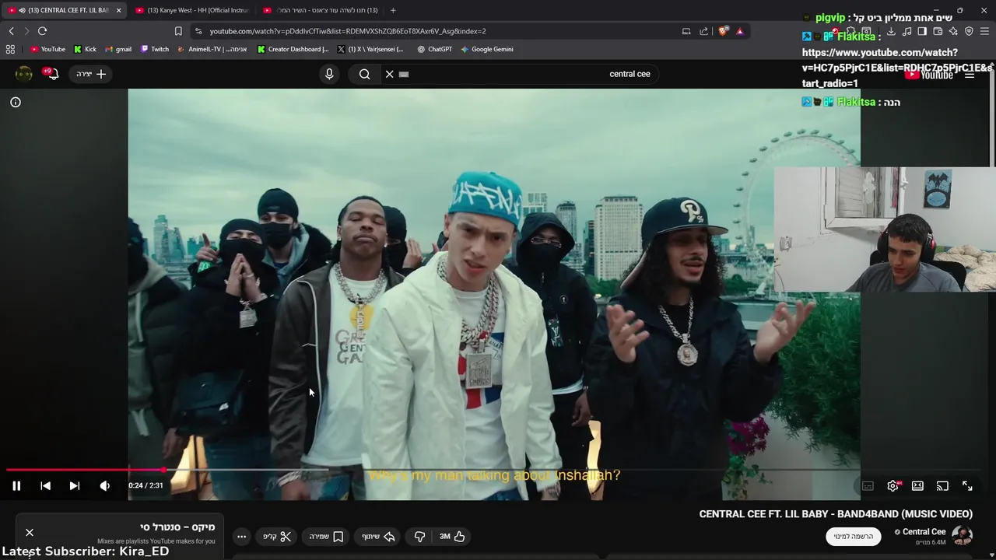Open the Kick bookmark

tap(85, 49)
